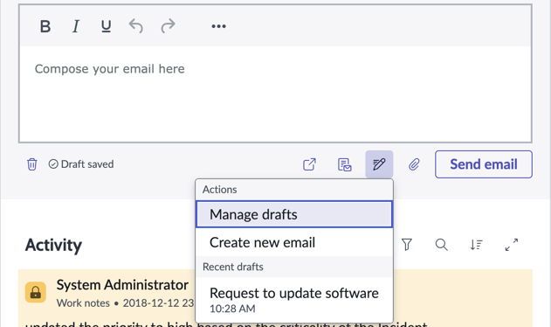Open the email templates icon
This screenshot has height=327, width=551.
pos(344,164)
